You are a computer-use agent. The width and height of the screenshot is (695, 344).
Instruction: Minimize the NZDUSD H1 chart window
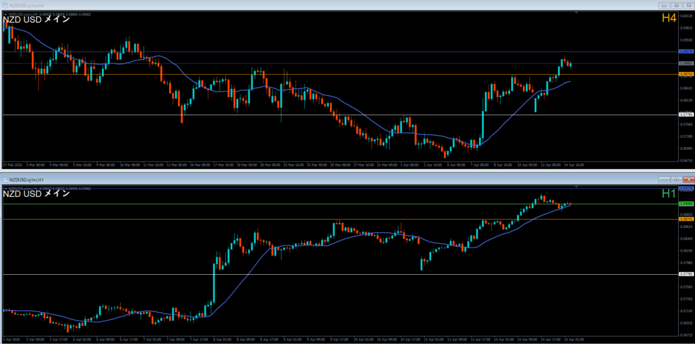click(663, 179)
